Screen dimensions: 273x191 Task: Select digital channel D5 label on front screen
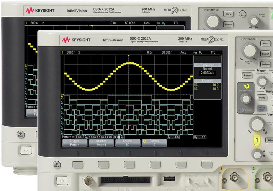(62, 108)
